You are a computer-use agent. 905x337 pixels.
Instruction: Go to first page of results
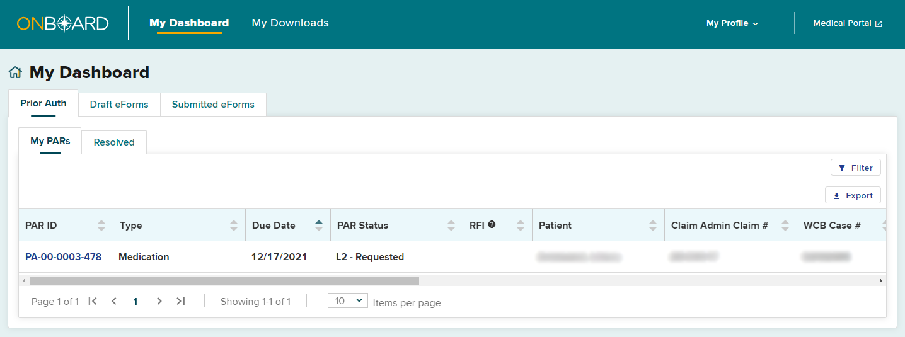(93, 301)
